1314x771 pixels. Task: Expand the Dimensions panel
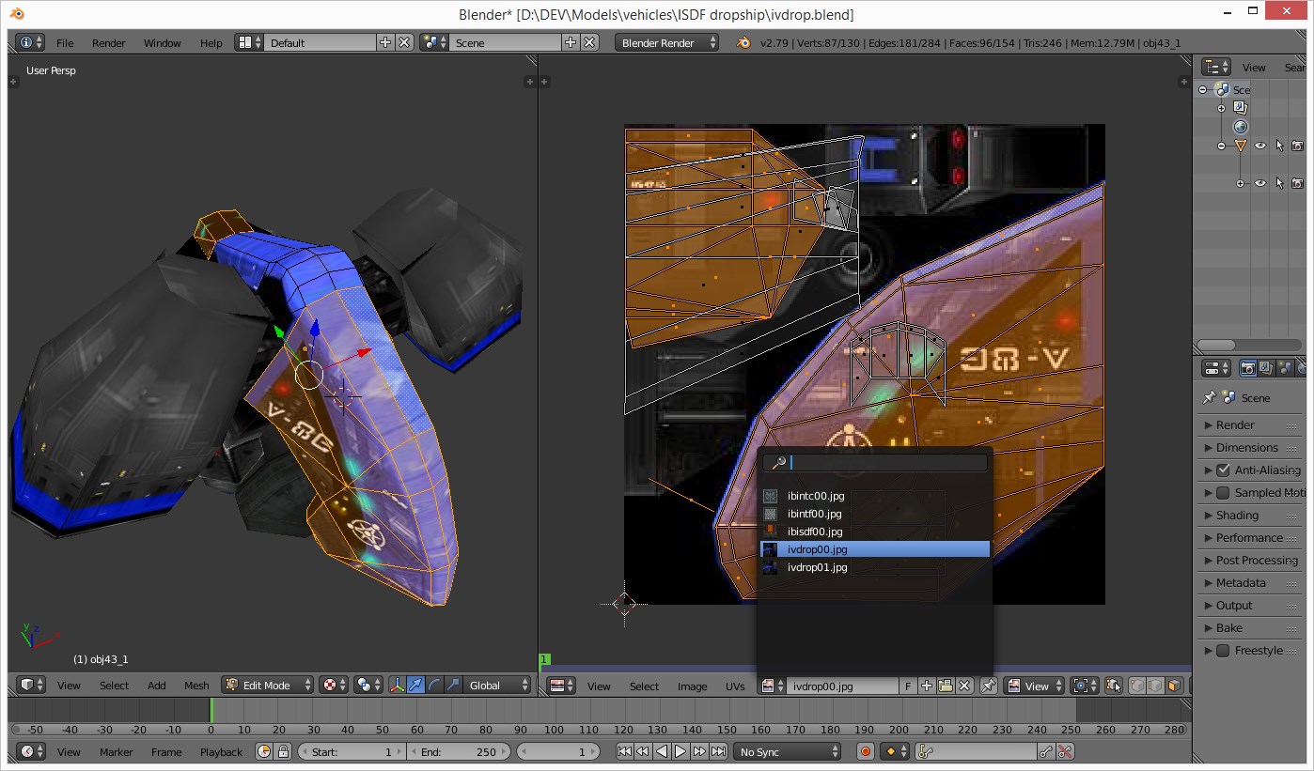pos(1246,447)
